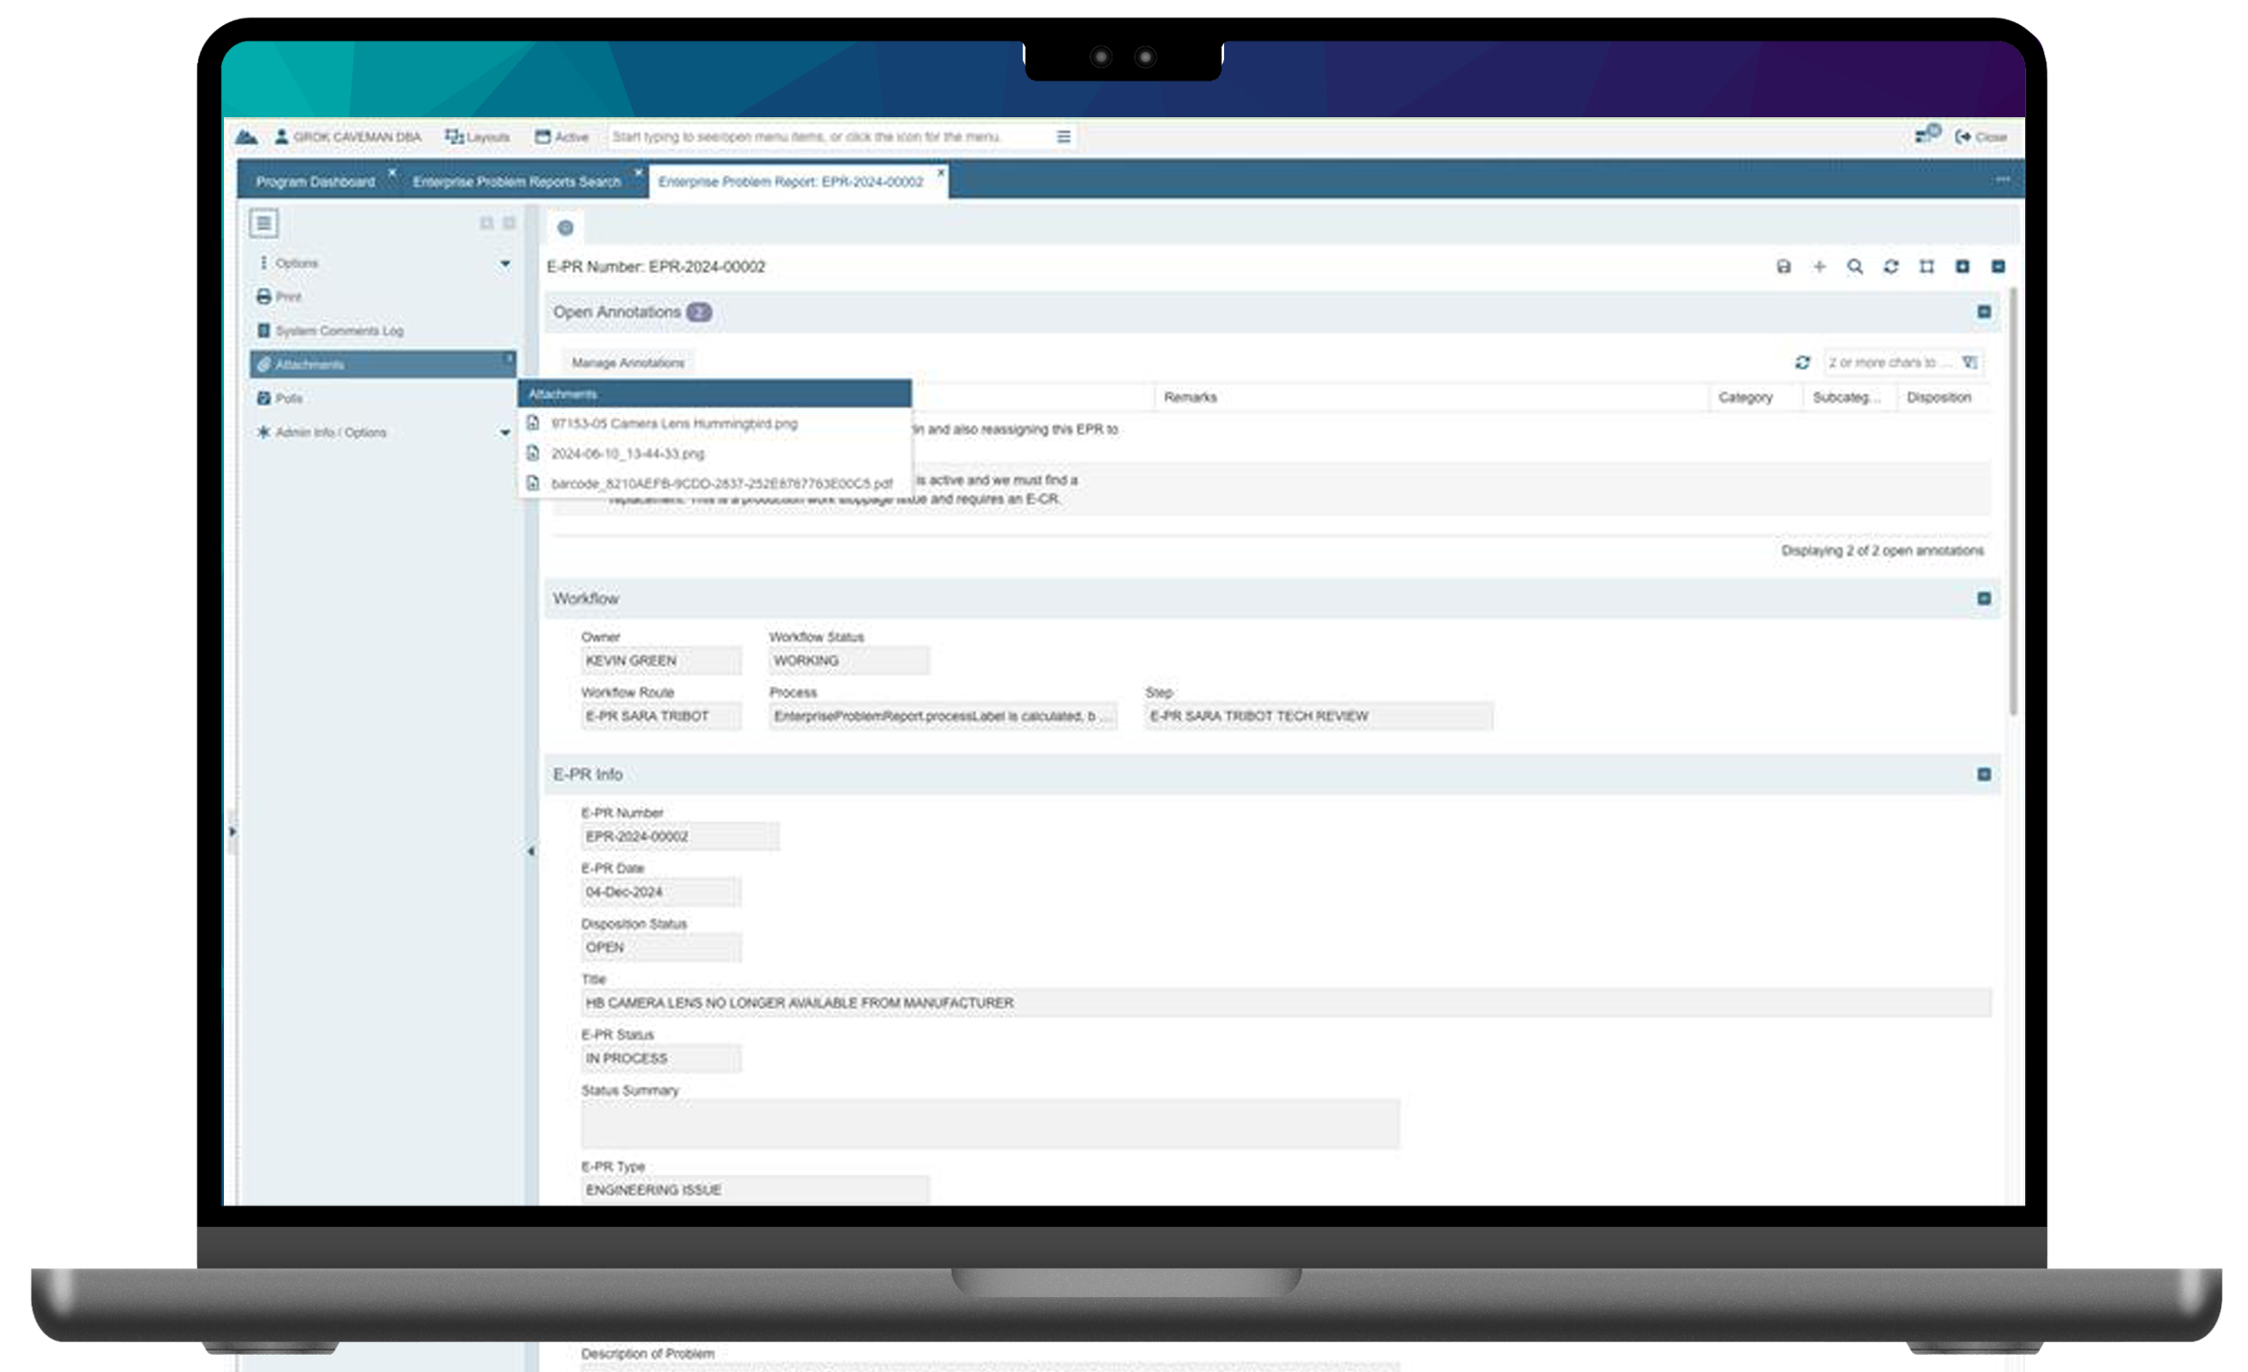The image size is (2248, 1372).
Task: Collapse the left sidebar with the arrow handle
Action: click(x=531, y=851)
